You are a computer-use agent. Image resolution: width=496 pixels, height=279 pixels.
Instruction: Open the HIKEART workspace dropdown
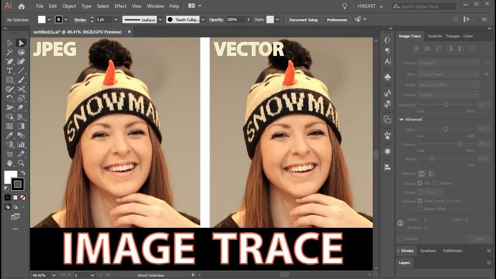pos(370,6)
